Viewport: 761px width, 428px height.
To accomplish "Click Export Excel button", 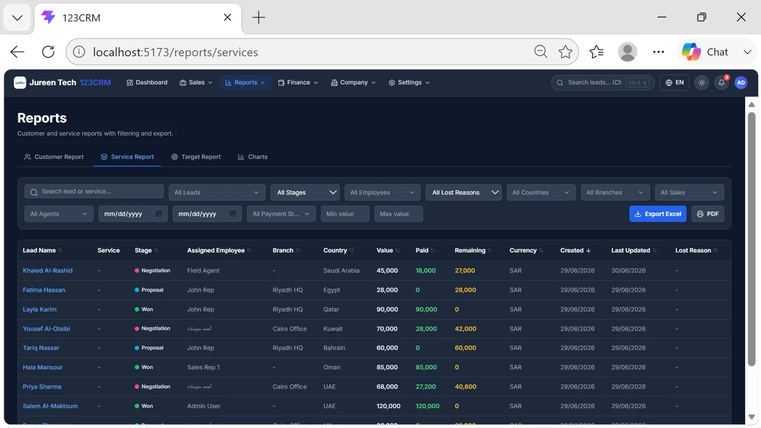I will point(657,214).
